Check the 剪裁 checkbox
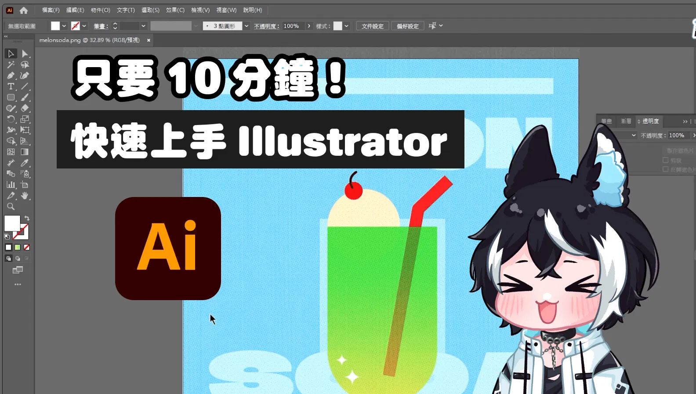This screenshot has height=394, width=696. pyautogui.click(x=665, y=160)
